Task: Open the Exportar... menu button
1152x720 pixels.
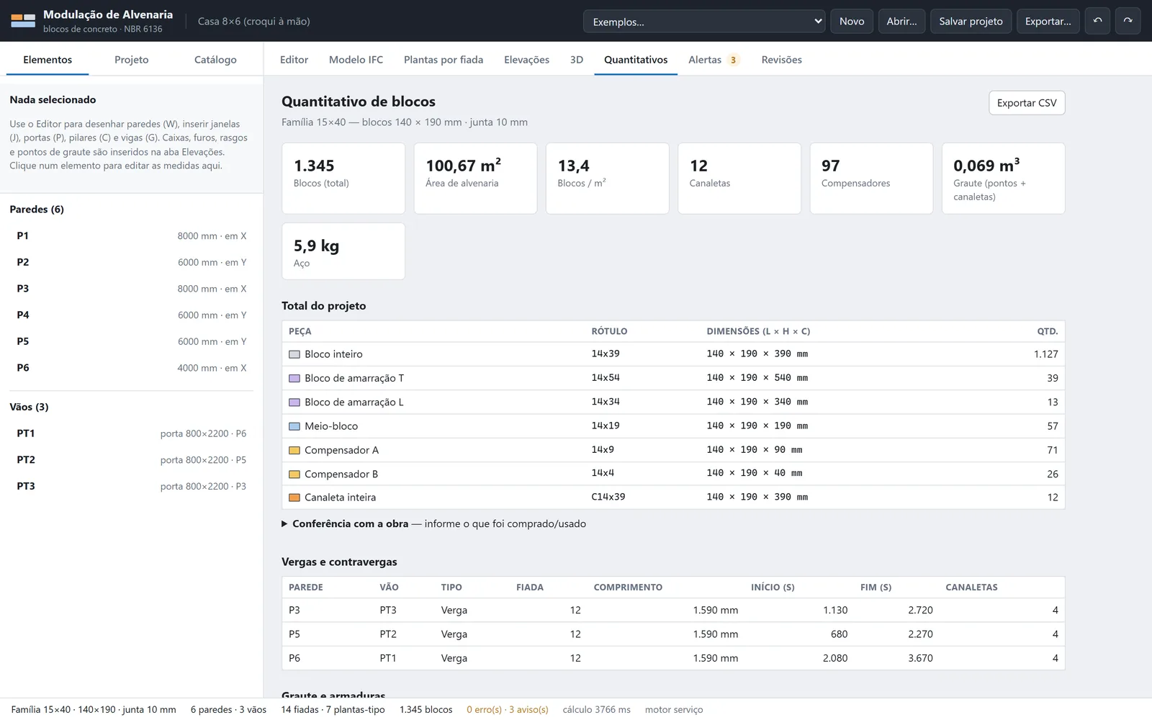Action: pos(1048,21)
